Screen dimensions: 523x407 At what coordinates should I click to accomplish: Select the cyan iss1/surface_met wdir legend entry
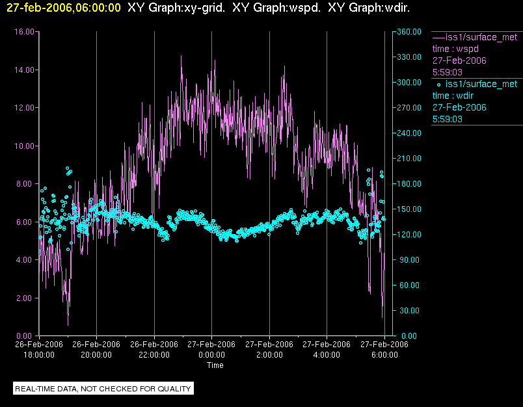477,101
